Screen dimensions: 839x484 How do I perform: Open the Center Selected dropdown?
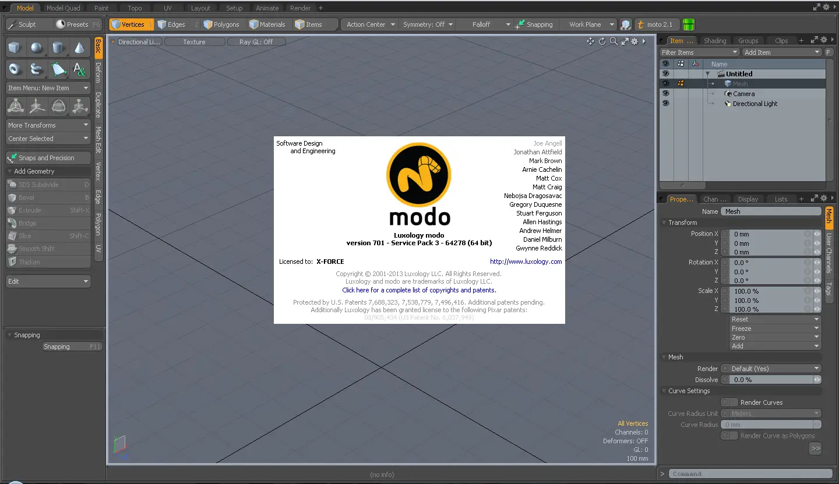point(48,139)
